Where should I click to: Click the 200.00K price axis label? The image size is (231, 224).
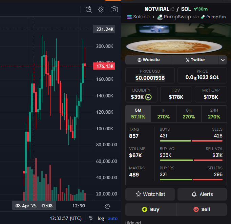click(105, 46)
